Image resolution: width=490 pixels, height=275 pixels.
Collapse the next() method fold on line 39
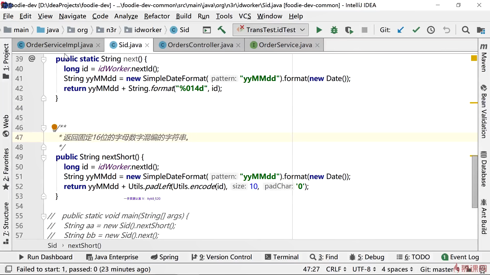(x=44, y=60)
